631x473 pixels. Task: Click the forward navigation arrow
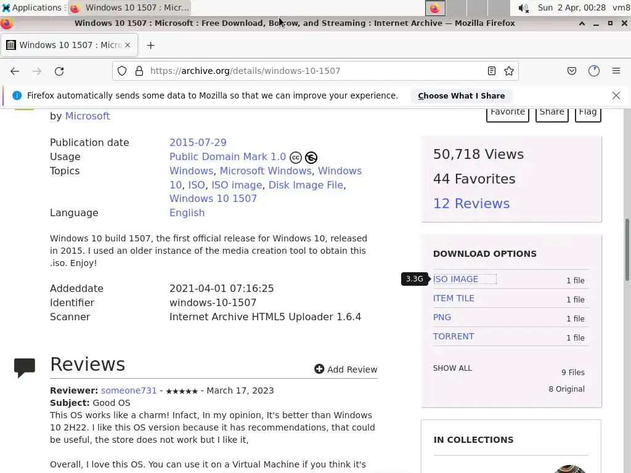(37, 71)
